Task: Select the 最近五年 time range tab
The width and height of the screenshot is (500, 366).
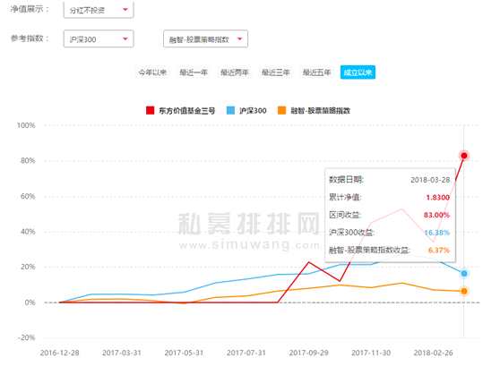Action: [316, 72]
